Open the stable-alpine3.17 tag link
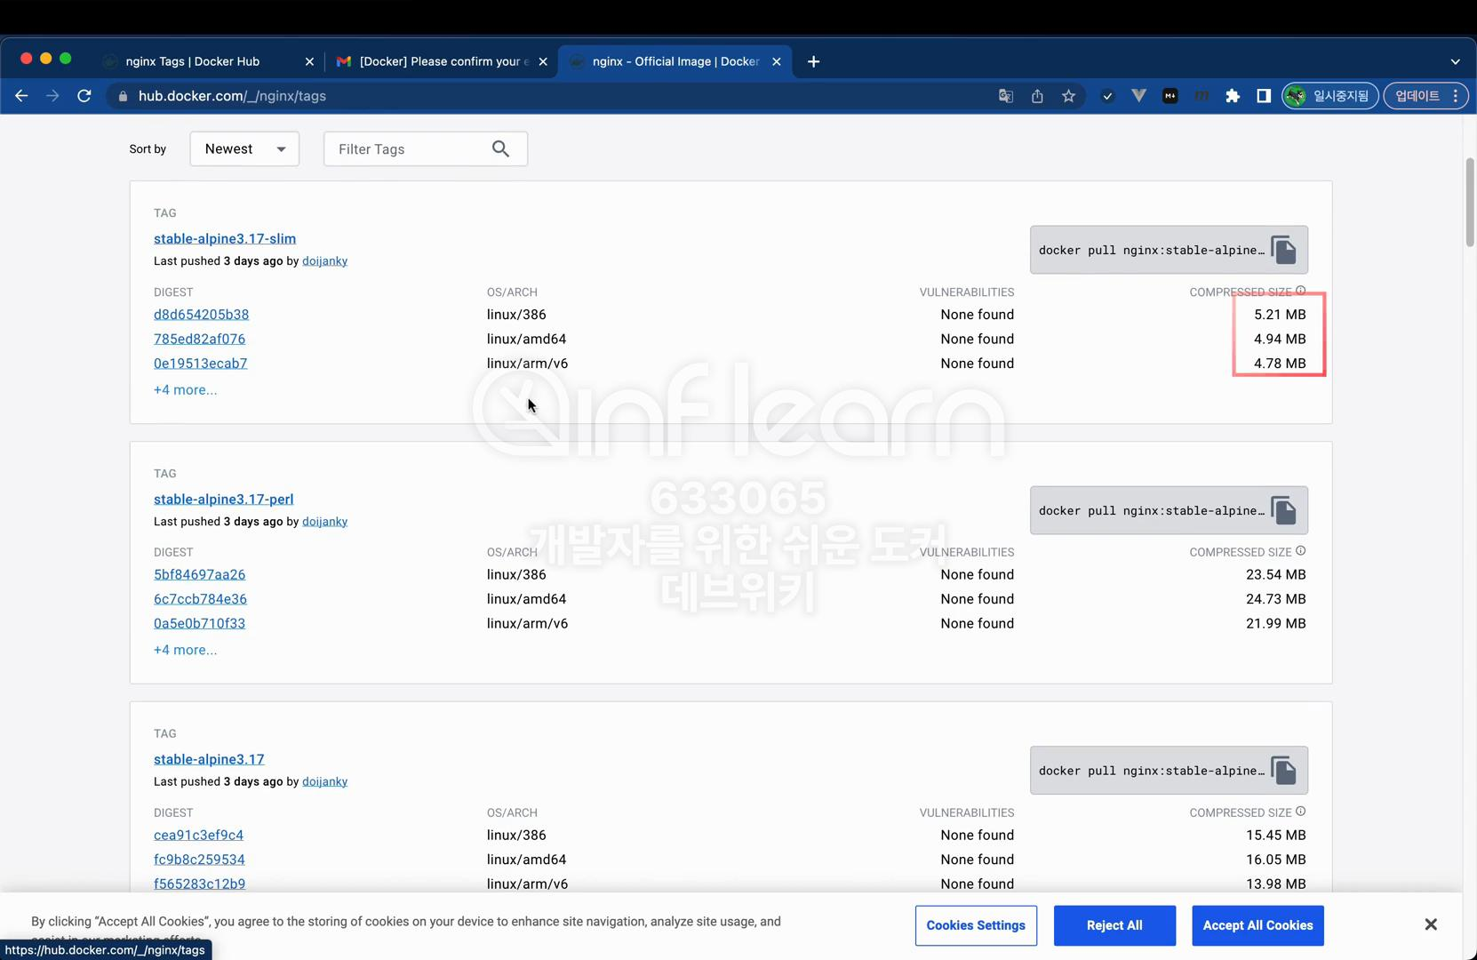 209,759
